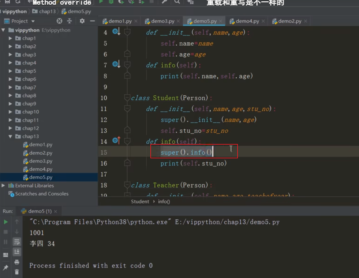This screenshot has height=278, width=359.
Task: Fold class Teacher at line 18
Action: (127, 185)
